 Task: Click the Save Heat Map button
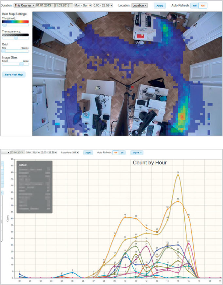14,75
